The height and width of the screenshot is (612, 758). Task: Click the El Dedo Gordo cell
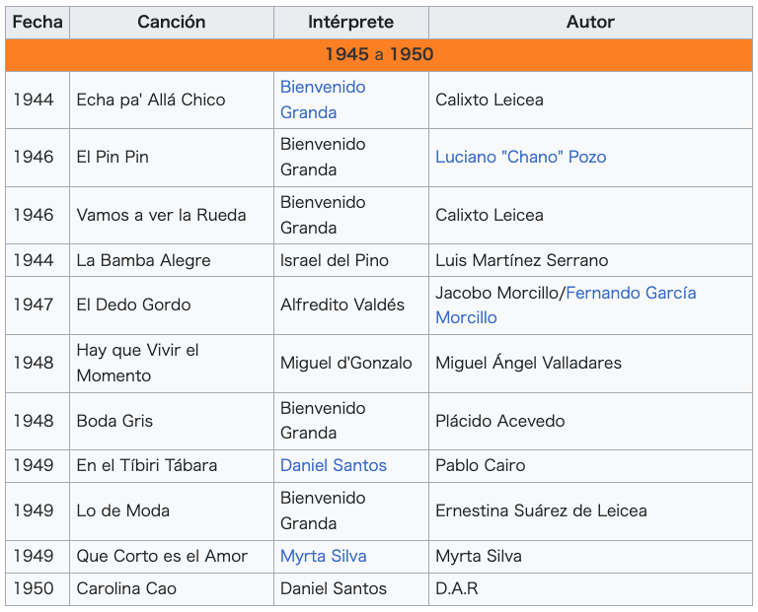click(172, 306)
